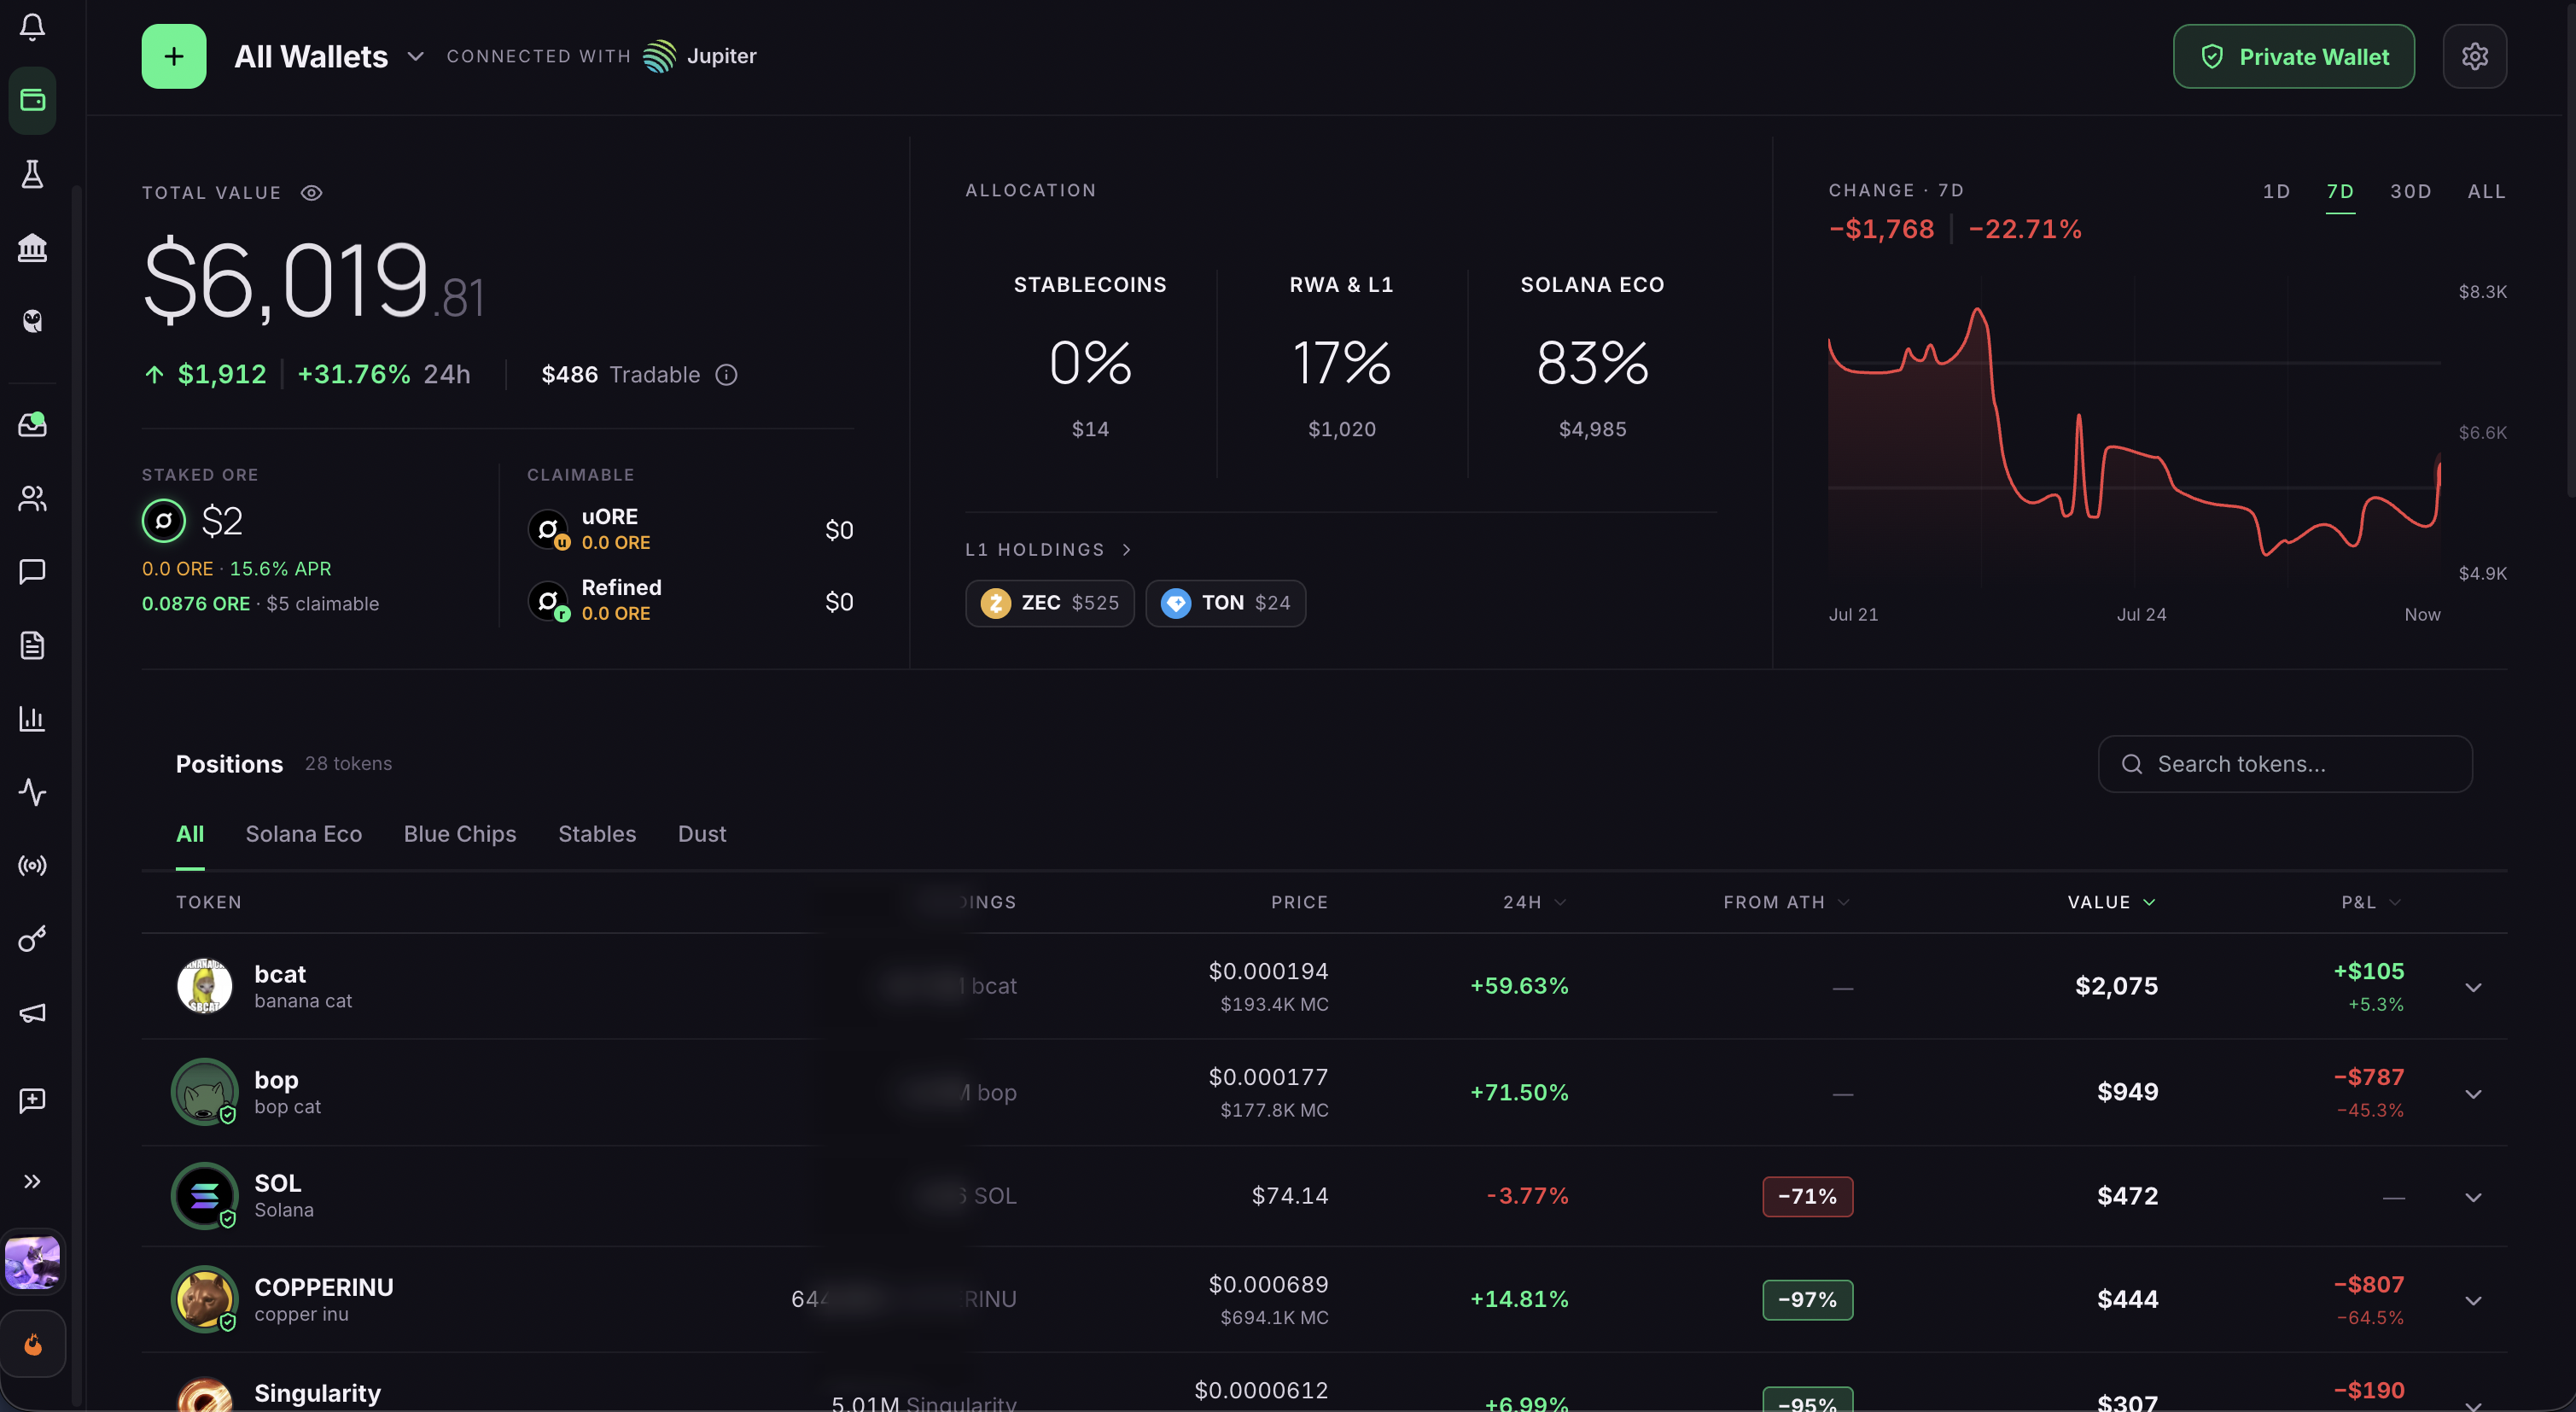The height and width of the screenshot is (1412, 2576).
Task: Sort by FROM ATH column header
Action: [1787, 902]
